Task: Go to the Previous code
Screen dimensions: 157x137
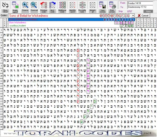Action: tap(44, 7)
